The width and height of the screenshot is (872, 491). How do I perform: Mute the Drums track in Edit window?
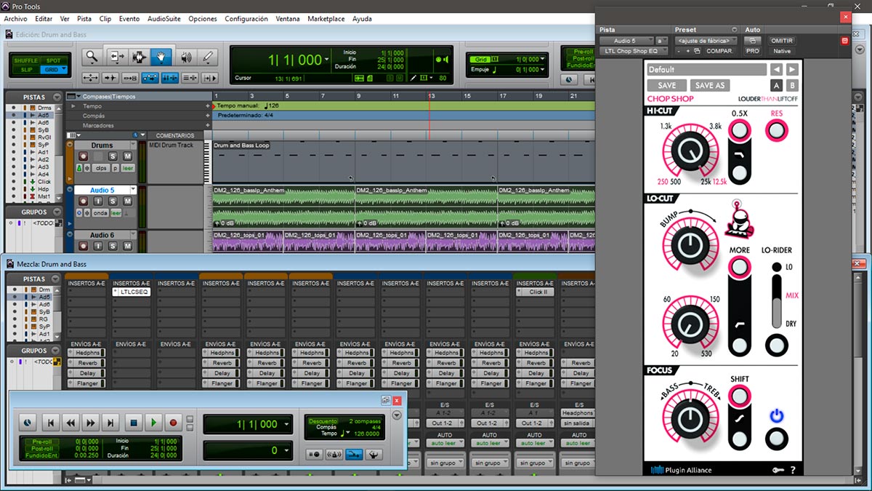127,156
